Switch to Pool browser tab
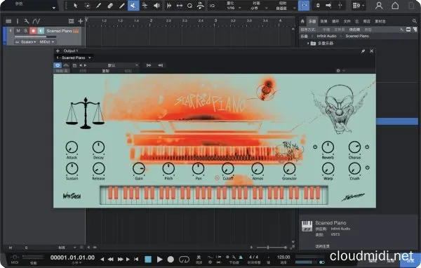The image size is (421, 268). 380,21
